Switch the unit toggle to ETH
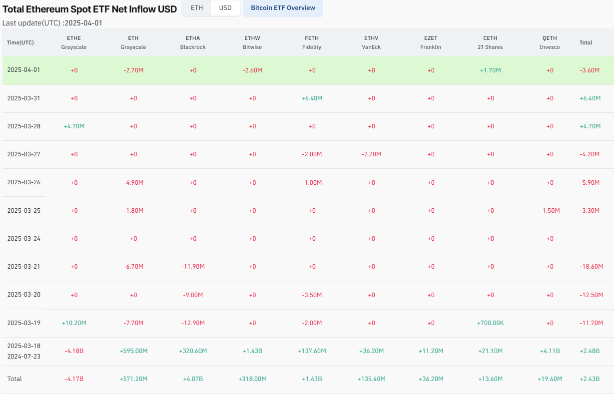This screenshot has width=614, height=394. tap(197, 8)
